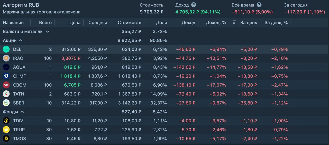
Task: Sort by the Доля column header
Action: tap(161, 23)
